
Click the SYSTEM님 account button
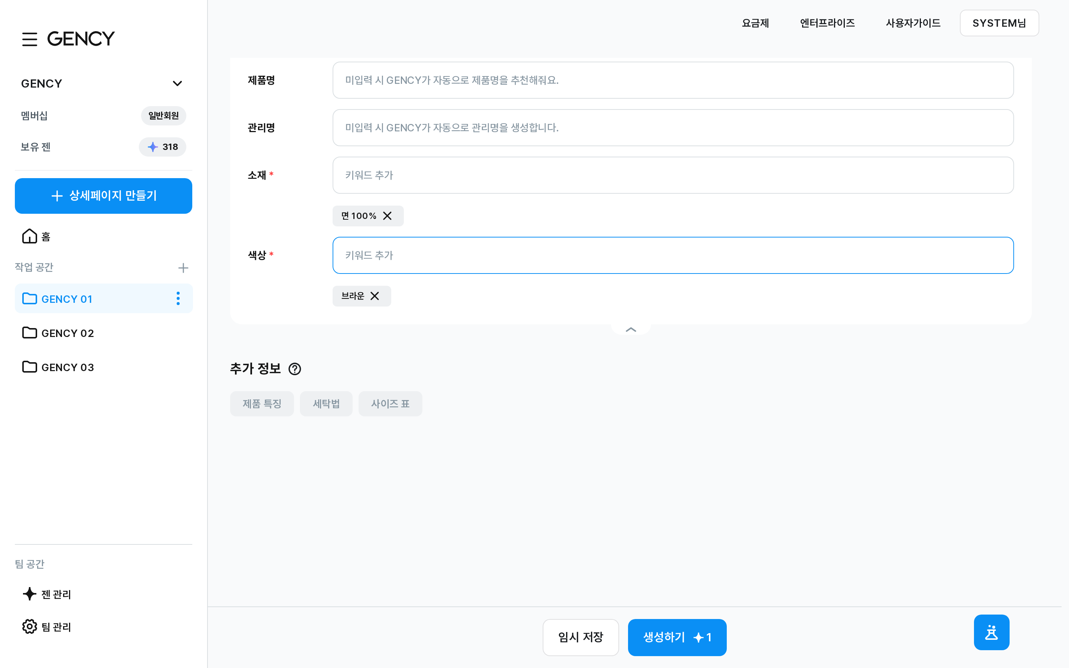[x=999, y=23]
